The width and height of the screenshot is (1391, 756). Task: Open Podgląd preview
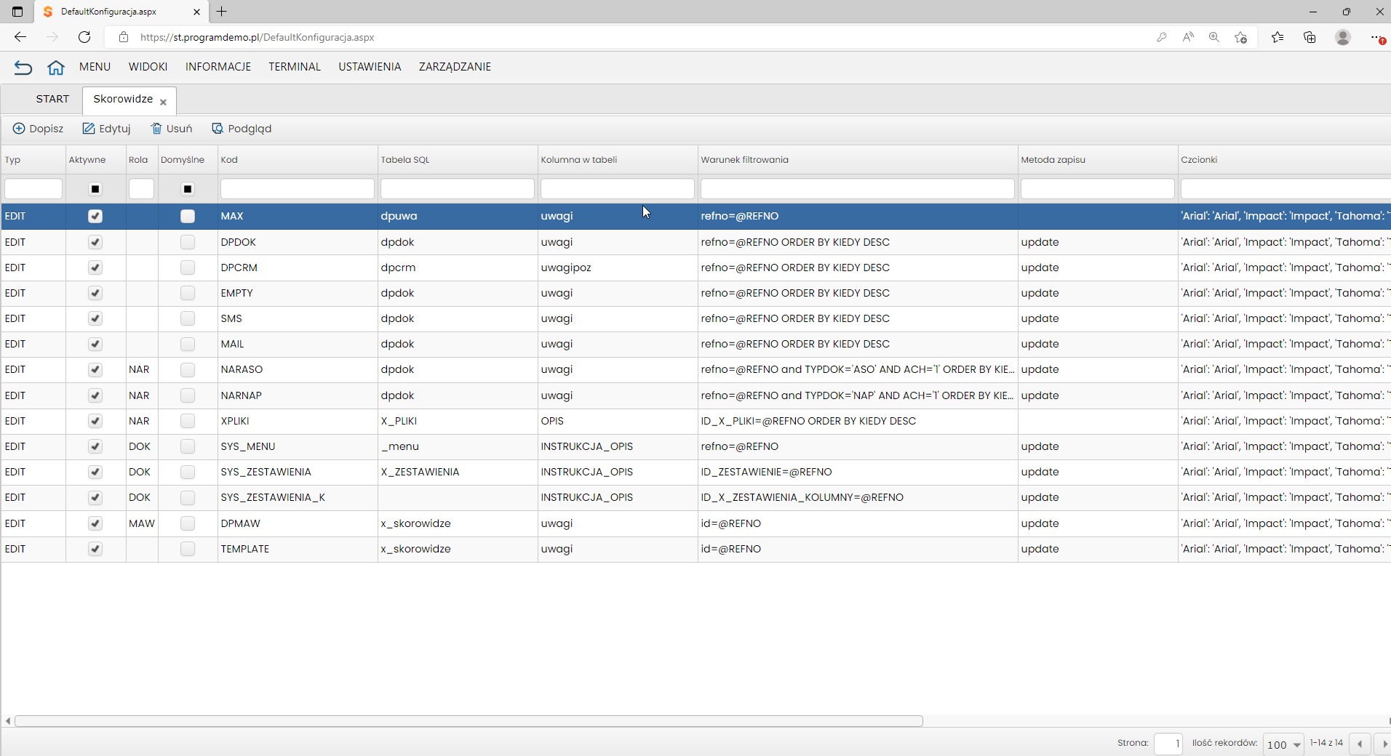coord(242,129)
